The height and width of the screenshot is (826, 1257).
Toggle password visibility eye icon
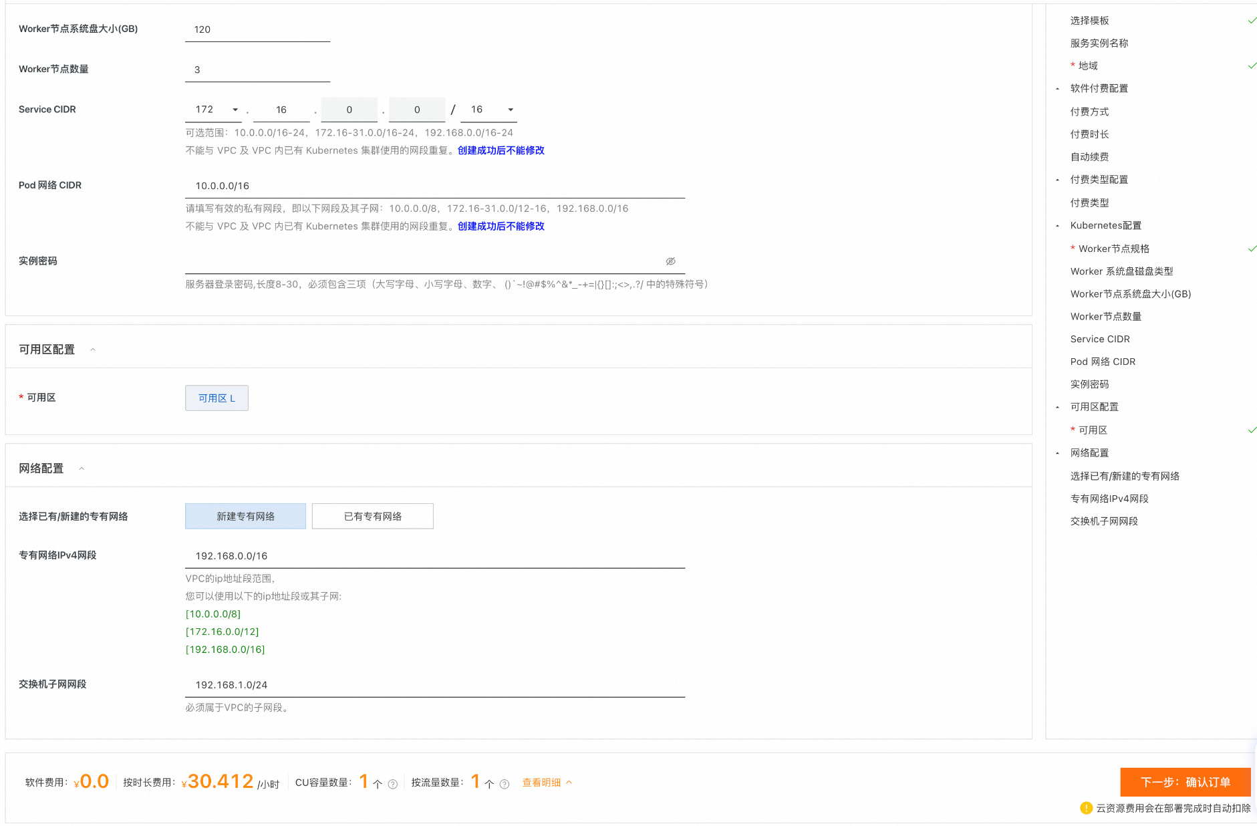670,261
